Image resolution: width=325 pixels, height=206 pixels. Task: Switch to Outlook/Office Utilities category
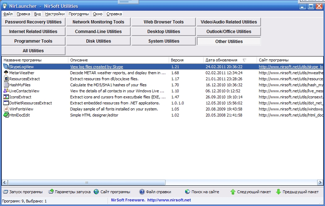click(x=229, y=32)
